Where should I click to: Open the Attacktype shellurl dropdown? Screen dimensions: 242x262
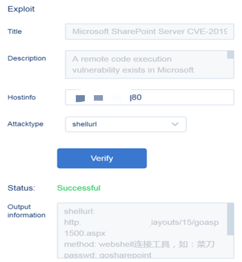(126, 124)
